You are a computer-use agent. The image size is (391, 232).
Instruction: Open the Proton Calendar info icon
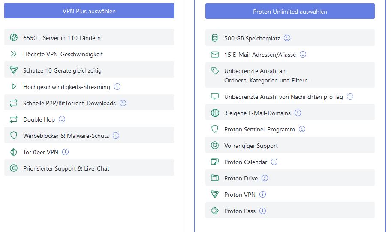point(274,162)
